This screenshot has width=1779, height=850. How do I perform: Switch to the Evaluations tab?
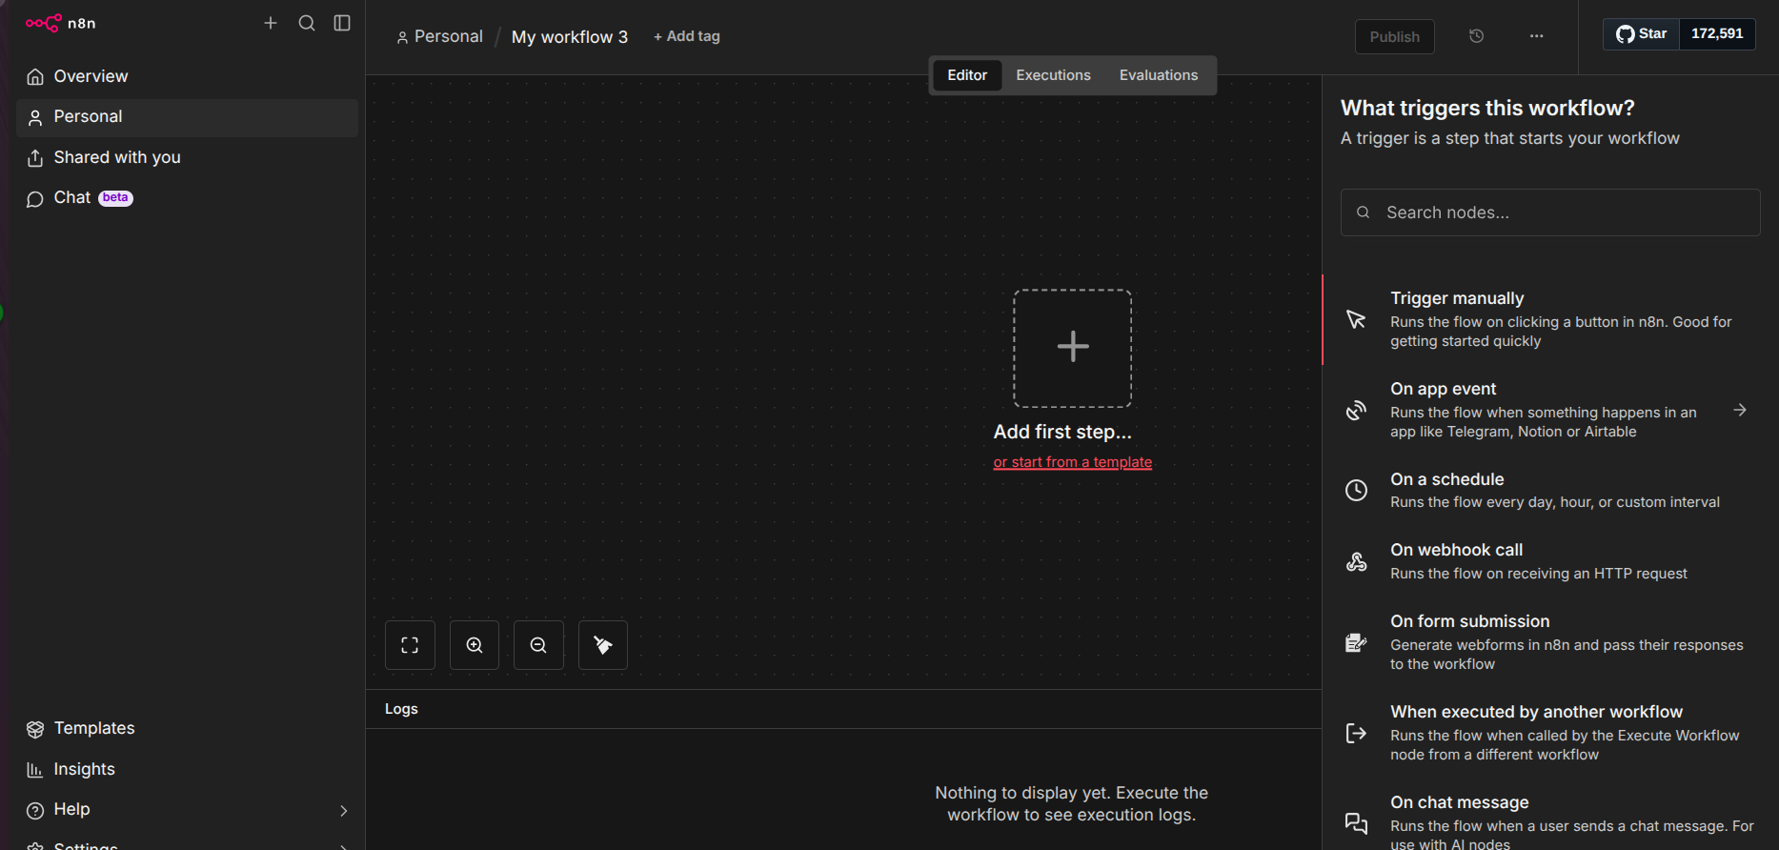(1158, 75)
